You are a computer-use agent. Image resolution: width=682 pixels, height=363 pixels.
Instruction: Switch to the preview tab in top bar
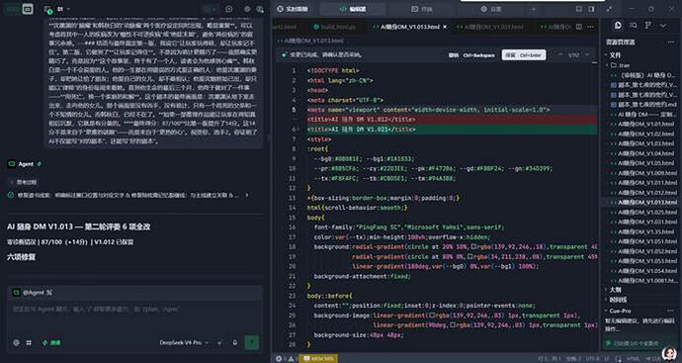tap(421, 9)
